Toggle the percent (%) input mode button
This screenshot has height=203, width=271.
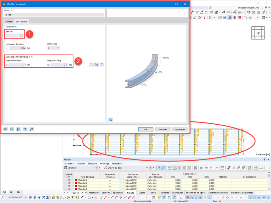96,64
